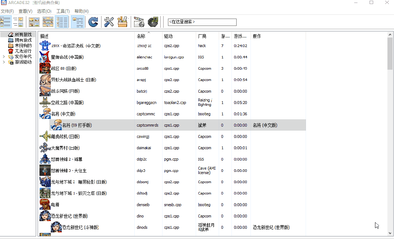
Task: Click the 恐龙新世纪 (斗神版) icon
Action: pos(56,227)
